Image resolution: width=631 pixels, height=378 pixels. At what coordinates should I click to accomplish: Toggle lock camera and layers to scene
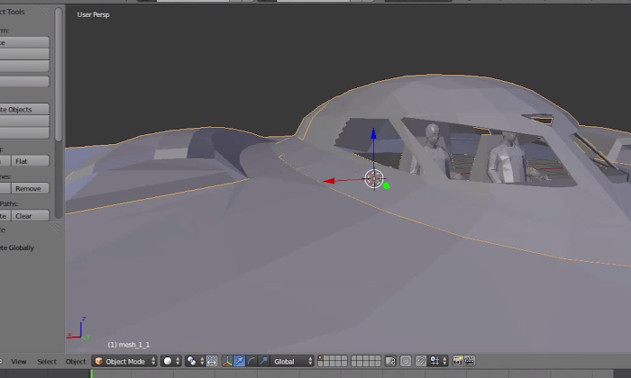click(390, 361)
